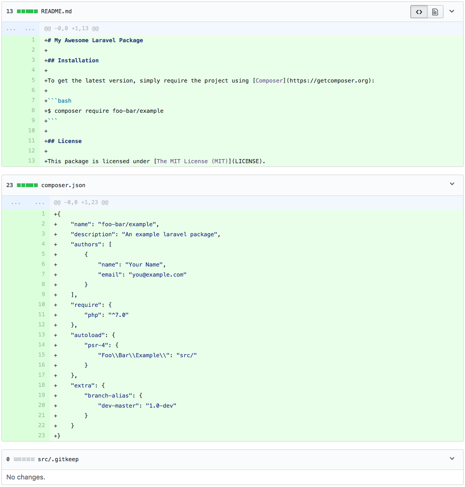The width and height of the screenshot is (465, 487).
Task: Click the '"email": "you@example.com"' line
Action: point(142,275)
